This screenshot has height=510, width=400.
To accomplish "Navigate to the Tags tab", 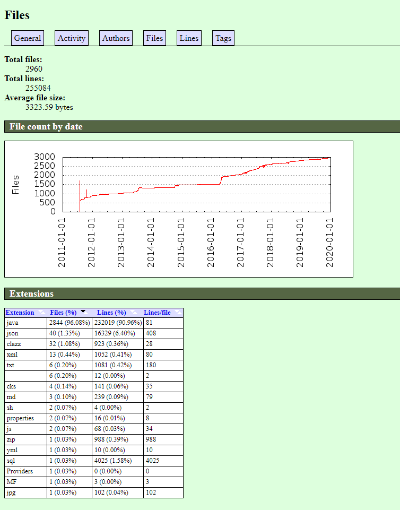I will 223,38.
